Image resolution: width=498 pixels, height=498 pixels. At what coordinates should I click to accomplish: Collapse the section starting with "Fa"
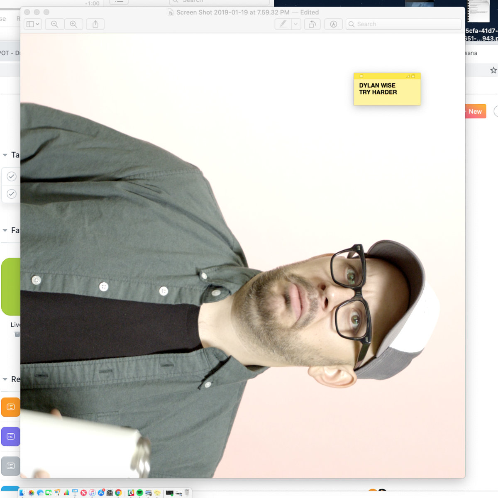click(5, 230)
